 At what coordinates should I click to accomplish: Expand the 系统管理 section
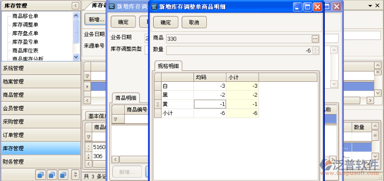click(41, 68)
